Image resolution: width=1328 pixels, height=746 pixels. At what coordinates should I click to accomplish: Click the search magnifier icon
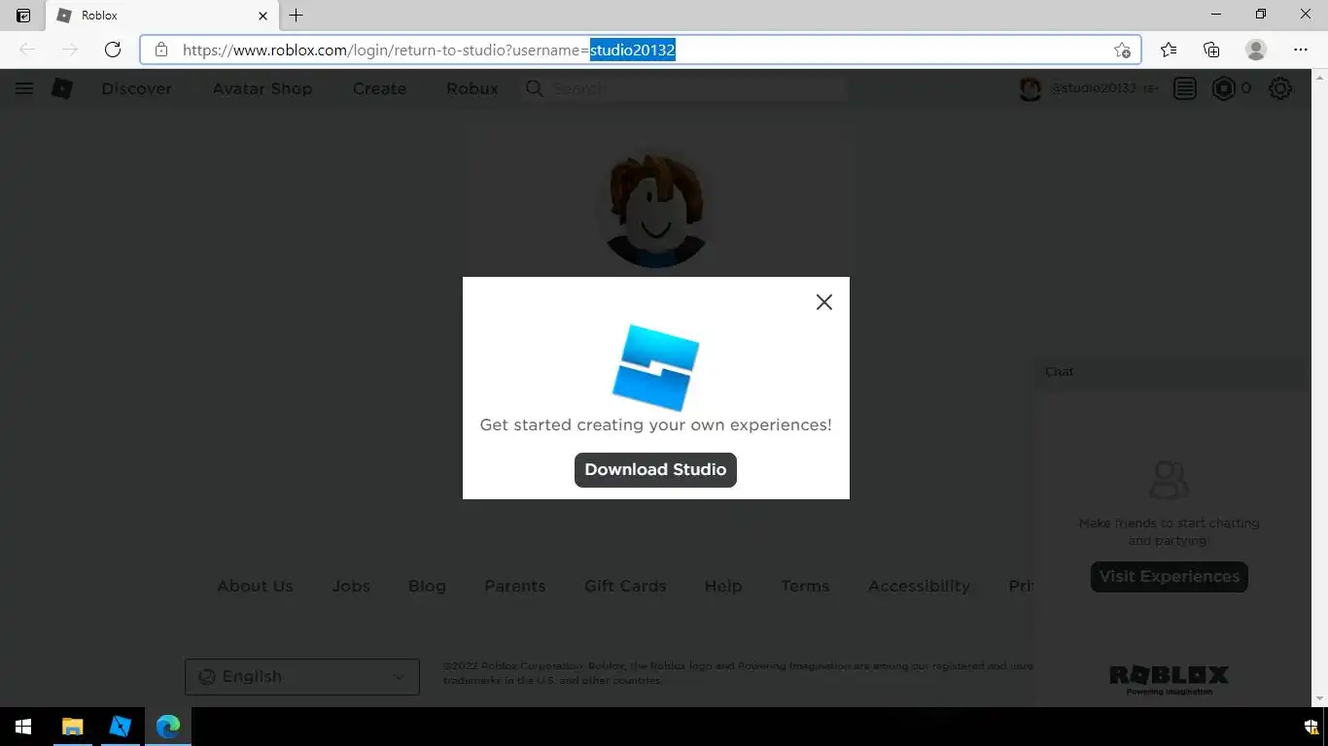point(534,88)
